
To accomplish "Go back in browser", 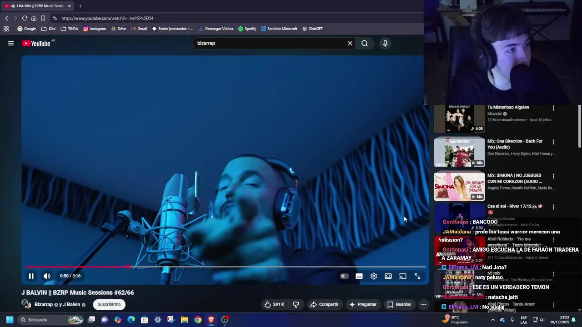I will [x=7, y=18].
